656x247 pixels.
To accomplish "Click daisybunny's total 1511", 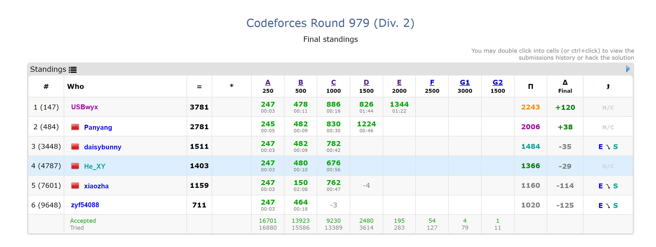I will coord(199,146).
